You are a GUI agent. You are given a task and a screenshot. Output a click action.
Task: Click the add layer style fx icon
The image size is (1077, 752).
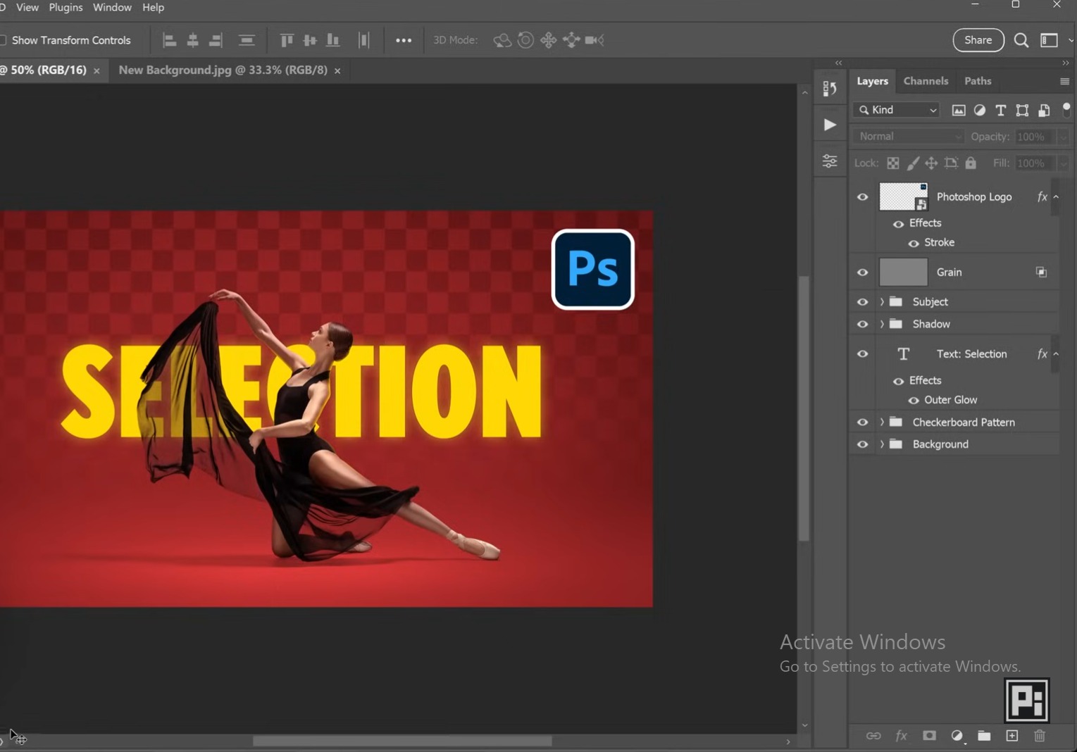[901, 736]
